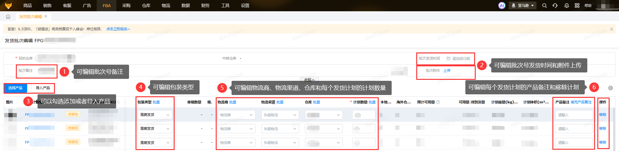This screenshot has width=619, height=151.
Task: Go to the home tab icon
Action: pyautogui.click(x=8, y=16)
